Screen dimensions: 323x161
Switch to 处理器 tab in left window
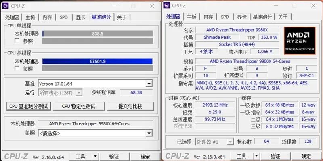point(13,17)
